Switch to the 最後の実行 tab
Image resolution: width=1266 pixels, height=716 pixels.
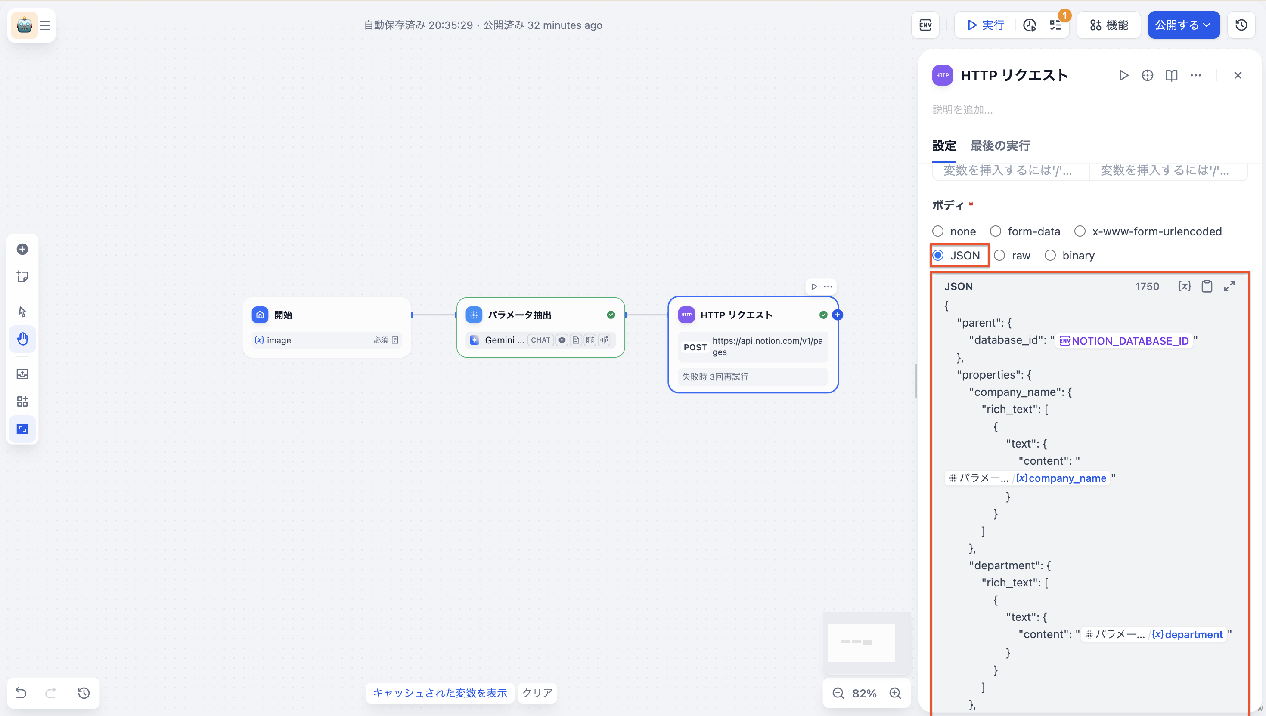pyautogui.click(x=999, y=145)
